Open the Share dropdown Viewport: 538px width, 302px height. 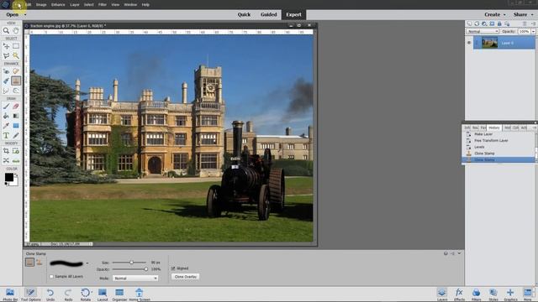pyautogui.click(x=523, y=15)
